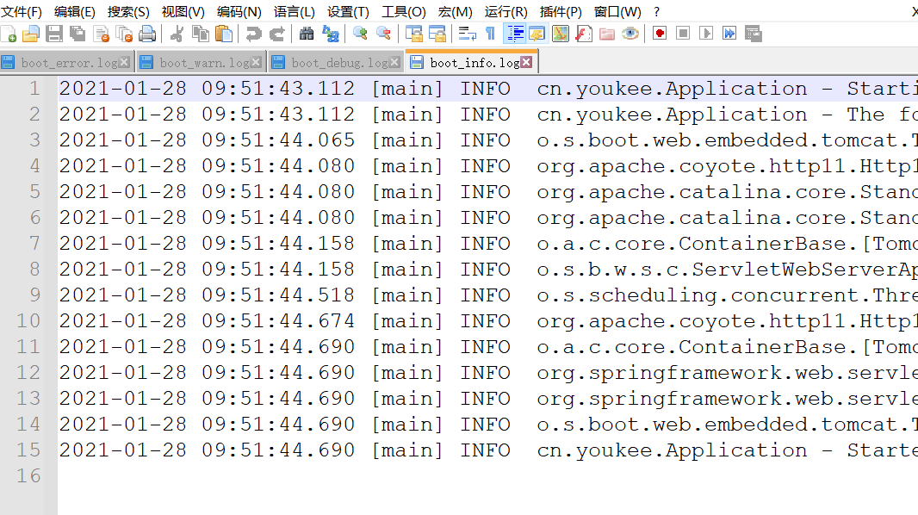
Task: Save the current document
Action: [x=53, y=33]
